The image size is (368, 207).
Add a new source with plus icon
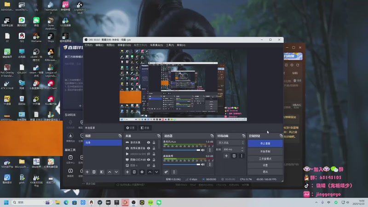coord(127,172)
